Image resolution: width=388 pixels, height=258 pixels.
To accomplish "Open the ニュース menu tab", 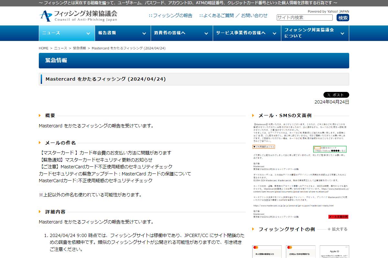I will pos(67,33).
